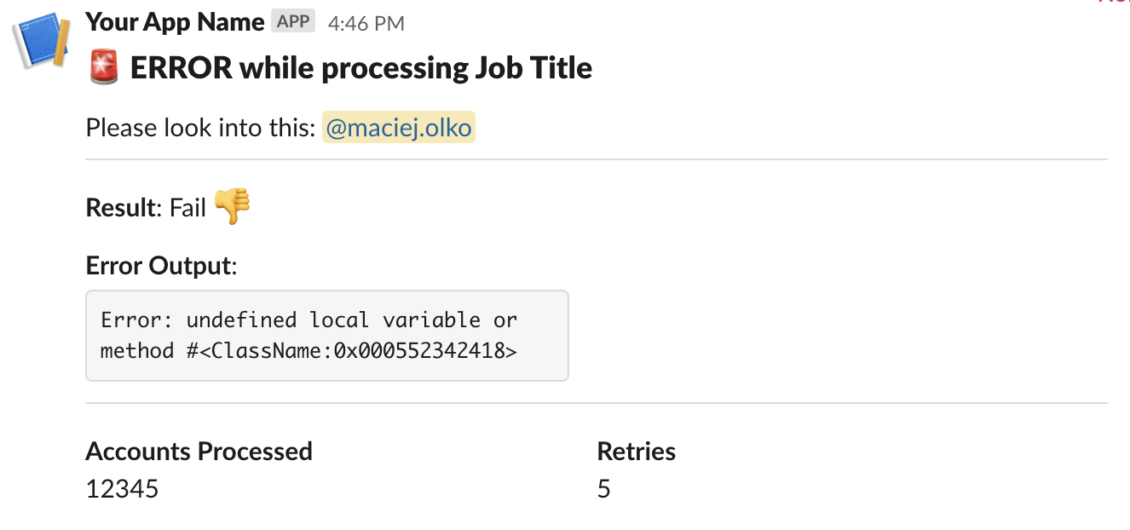Click the thumbs down emoji
Screen dimensions: 1130x530
pyautogui.click(x=232, y=206)
